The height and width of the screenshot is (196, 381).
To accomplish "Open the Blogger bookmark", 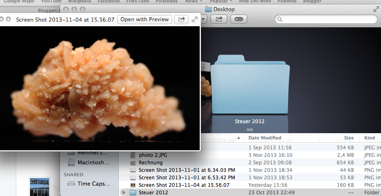I will (312, 1).
